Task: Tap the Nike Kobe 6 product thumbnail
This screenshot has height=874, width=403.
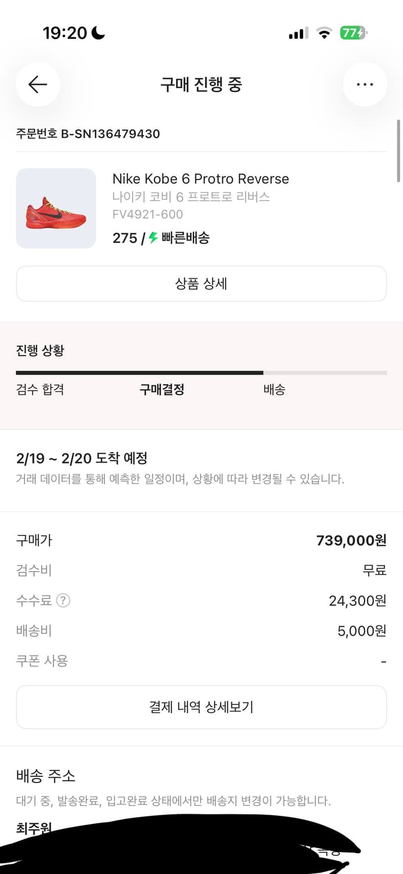Action: click(56, 208)
